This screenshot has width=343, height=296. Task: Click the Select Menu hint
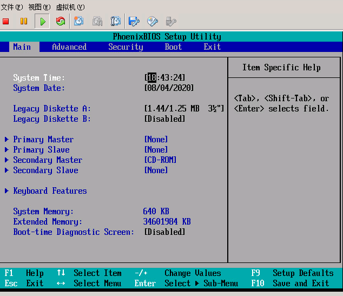click(x=97, y=284)
